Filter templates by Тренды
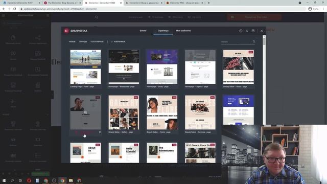327x184 pixels. (x=83, y=42)
